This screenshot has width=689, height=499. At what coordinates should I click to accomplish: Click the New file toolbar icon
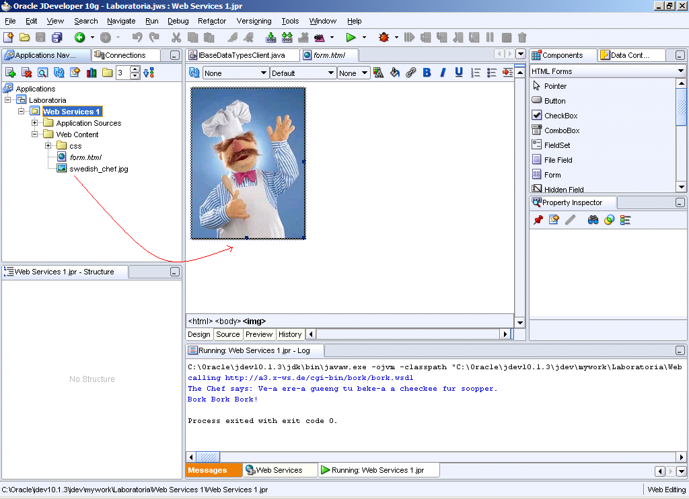8,38
